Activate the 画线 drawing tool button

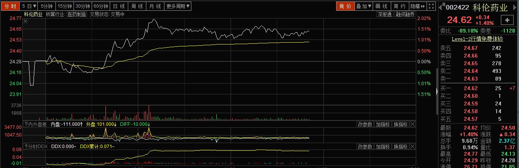click(x=381, y=6)
